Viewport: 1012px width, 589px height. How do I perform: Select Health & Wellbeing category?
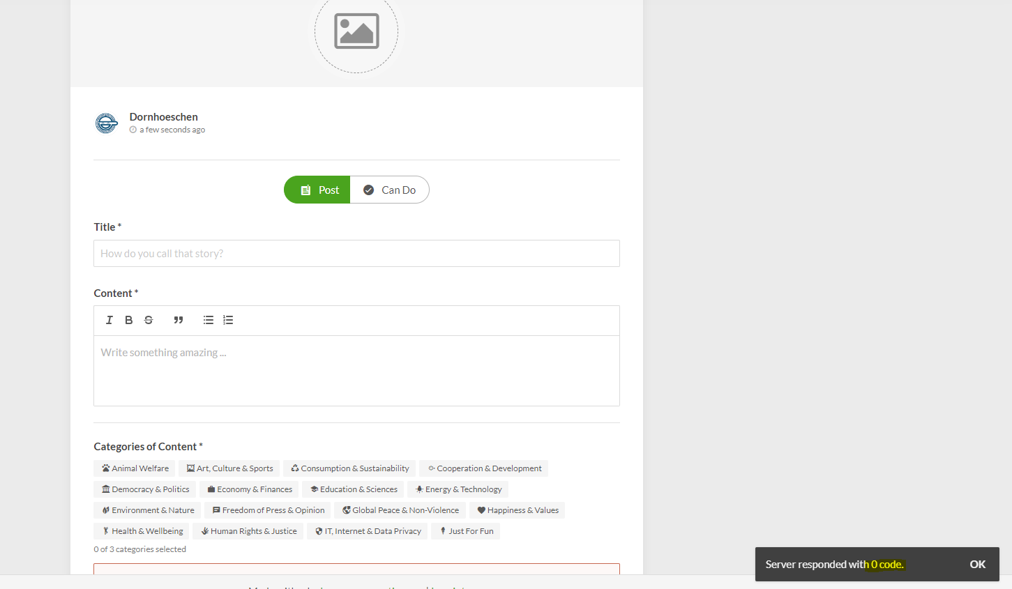click(142, 531)
